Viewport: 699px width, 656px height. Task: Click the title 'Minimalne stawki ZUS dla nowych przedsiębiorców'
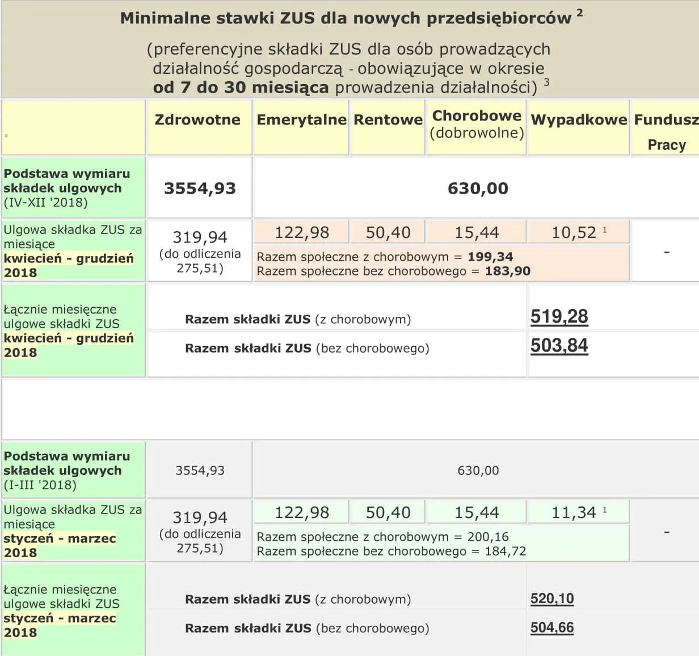click(346, 18)
